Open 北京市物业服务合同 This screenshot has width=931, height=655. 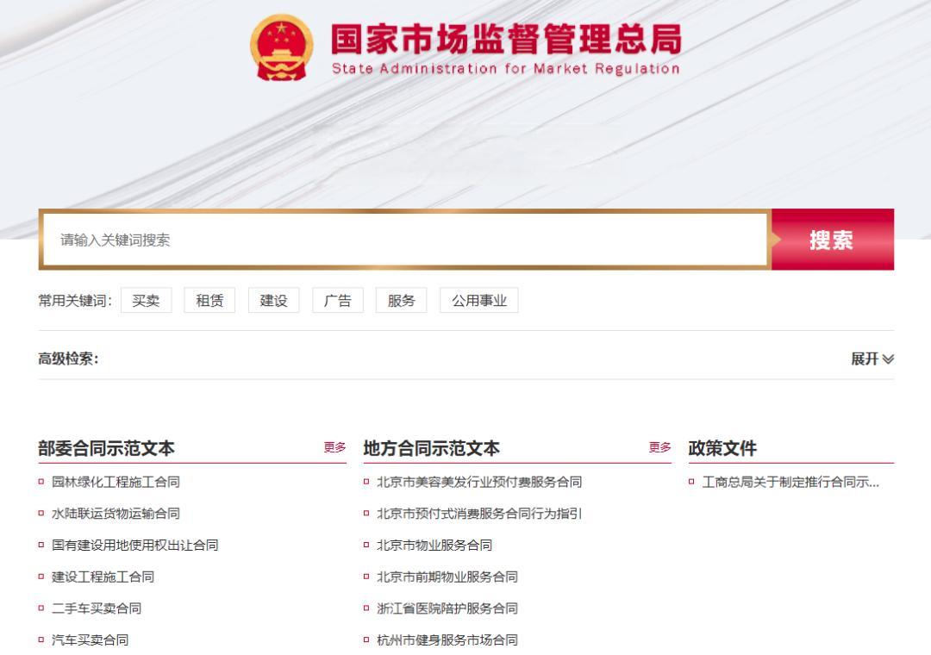(x=434, y=545)
